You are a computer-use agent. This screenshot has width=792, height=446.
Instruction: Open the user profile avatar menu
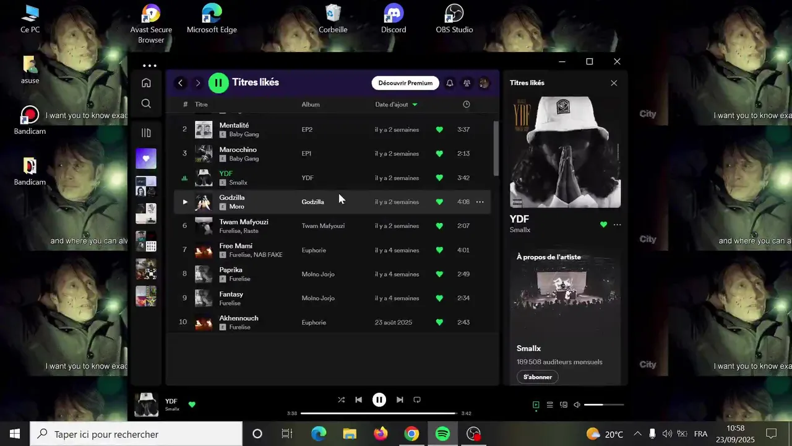pyautogui.click(x=484, y=83)
